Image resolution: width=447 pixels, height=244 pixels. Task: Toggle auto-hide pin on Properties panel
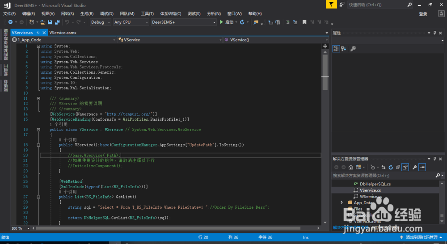click(435, 33)
